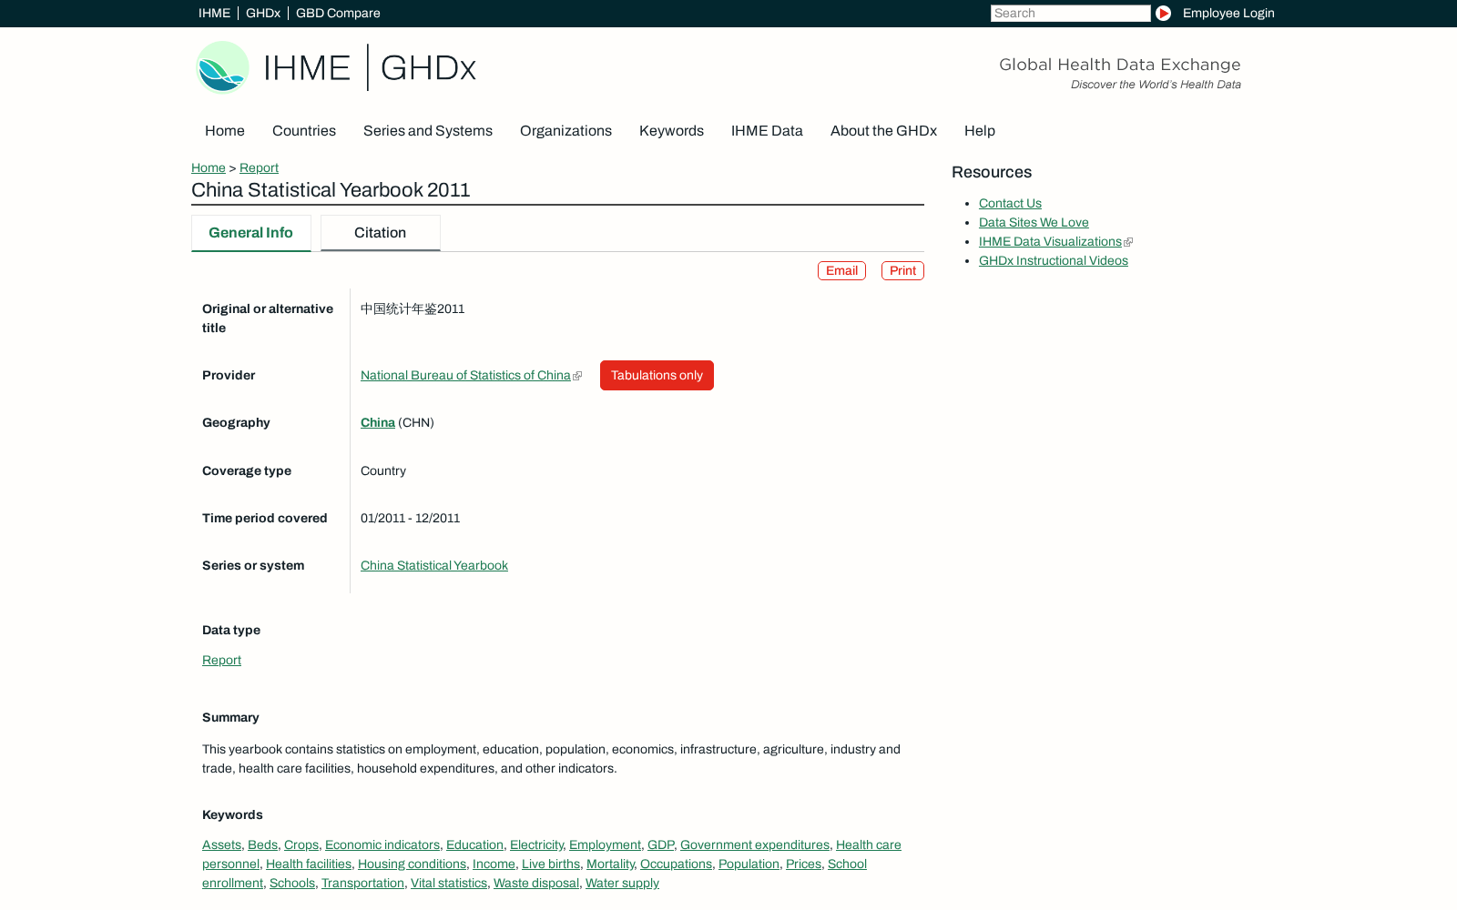Click the Water supply keyword
Screen dimensions: 1457x910
[622, 883]
